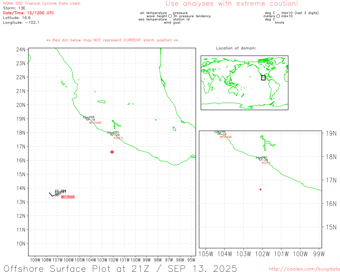Click the 109W longitude label

35,260
